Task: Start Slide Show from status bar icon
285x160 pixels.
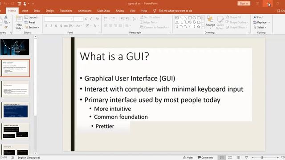Action: pos(247,157)
